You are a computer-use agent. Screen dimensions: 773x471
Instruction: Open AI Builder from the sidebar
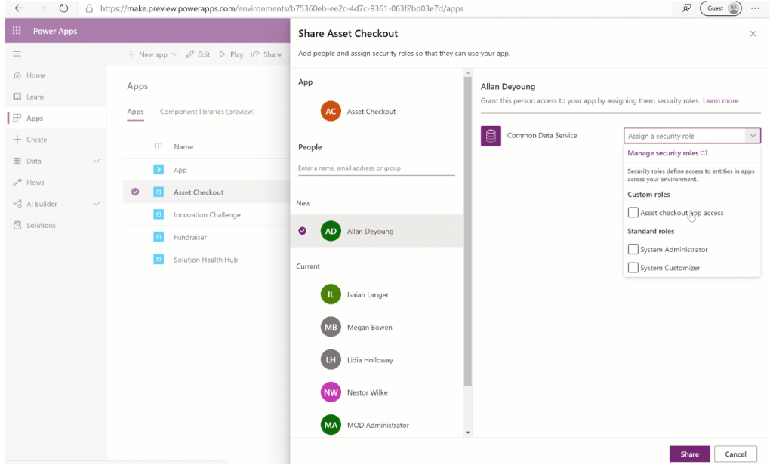(42, 204)
